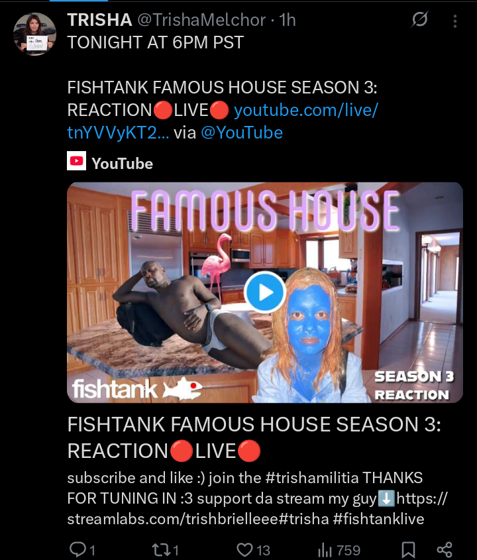Open the youtube.com/live link
This screenshot has width=477, height=560.
coord(223,121)
